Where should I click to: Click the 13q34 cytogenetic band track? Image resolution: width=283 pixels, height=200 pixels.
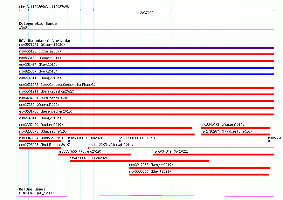coord(146,31)
